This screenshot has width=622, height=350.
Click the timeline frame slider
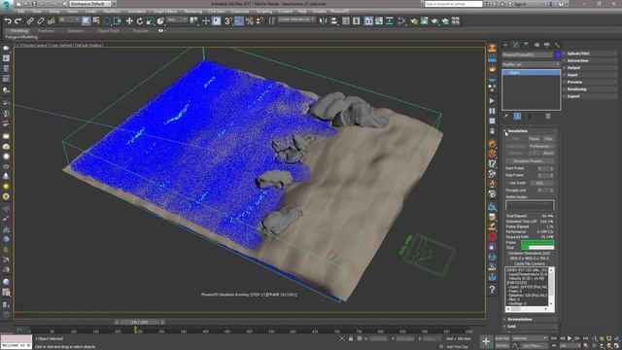tap(140, 322)
